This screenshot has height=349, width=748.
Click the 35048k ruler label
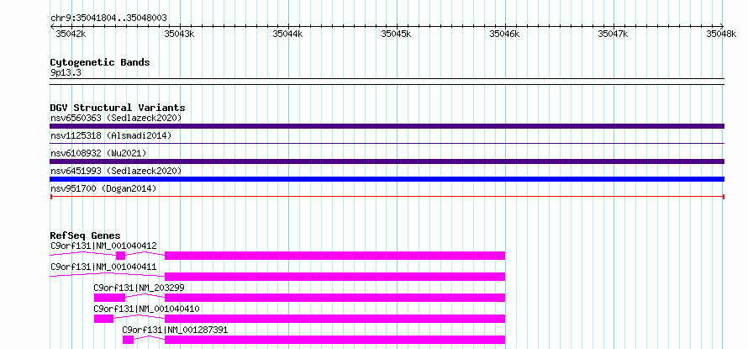tap(721, 34)
